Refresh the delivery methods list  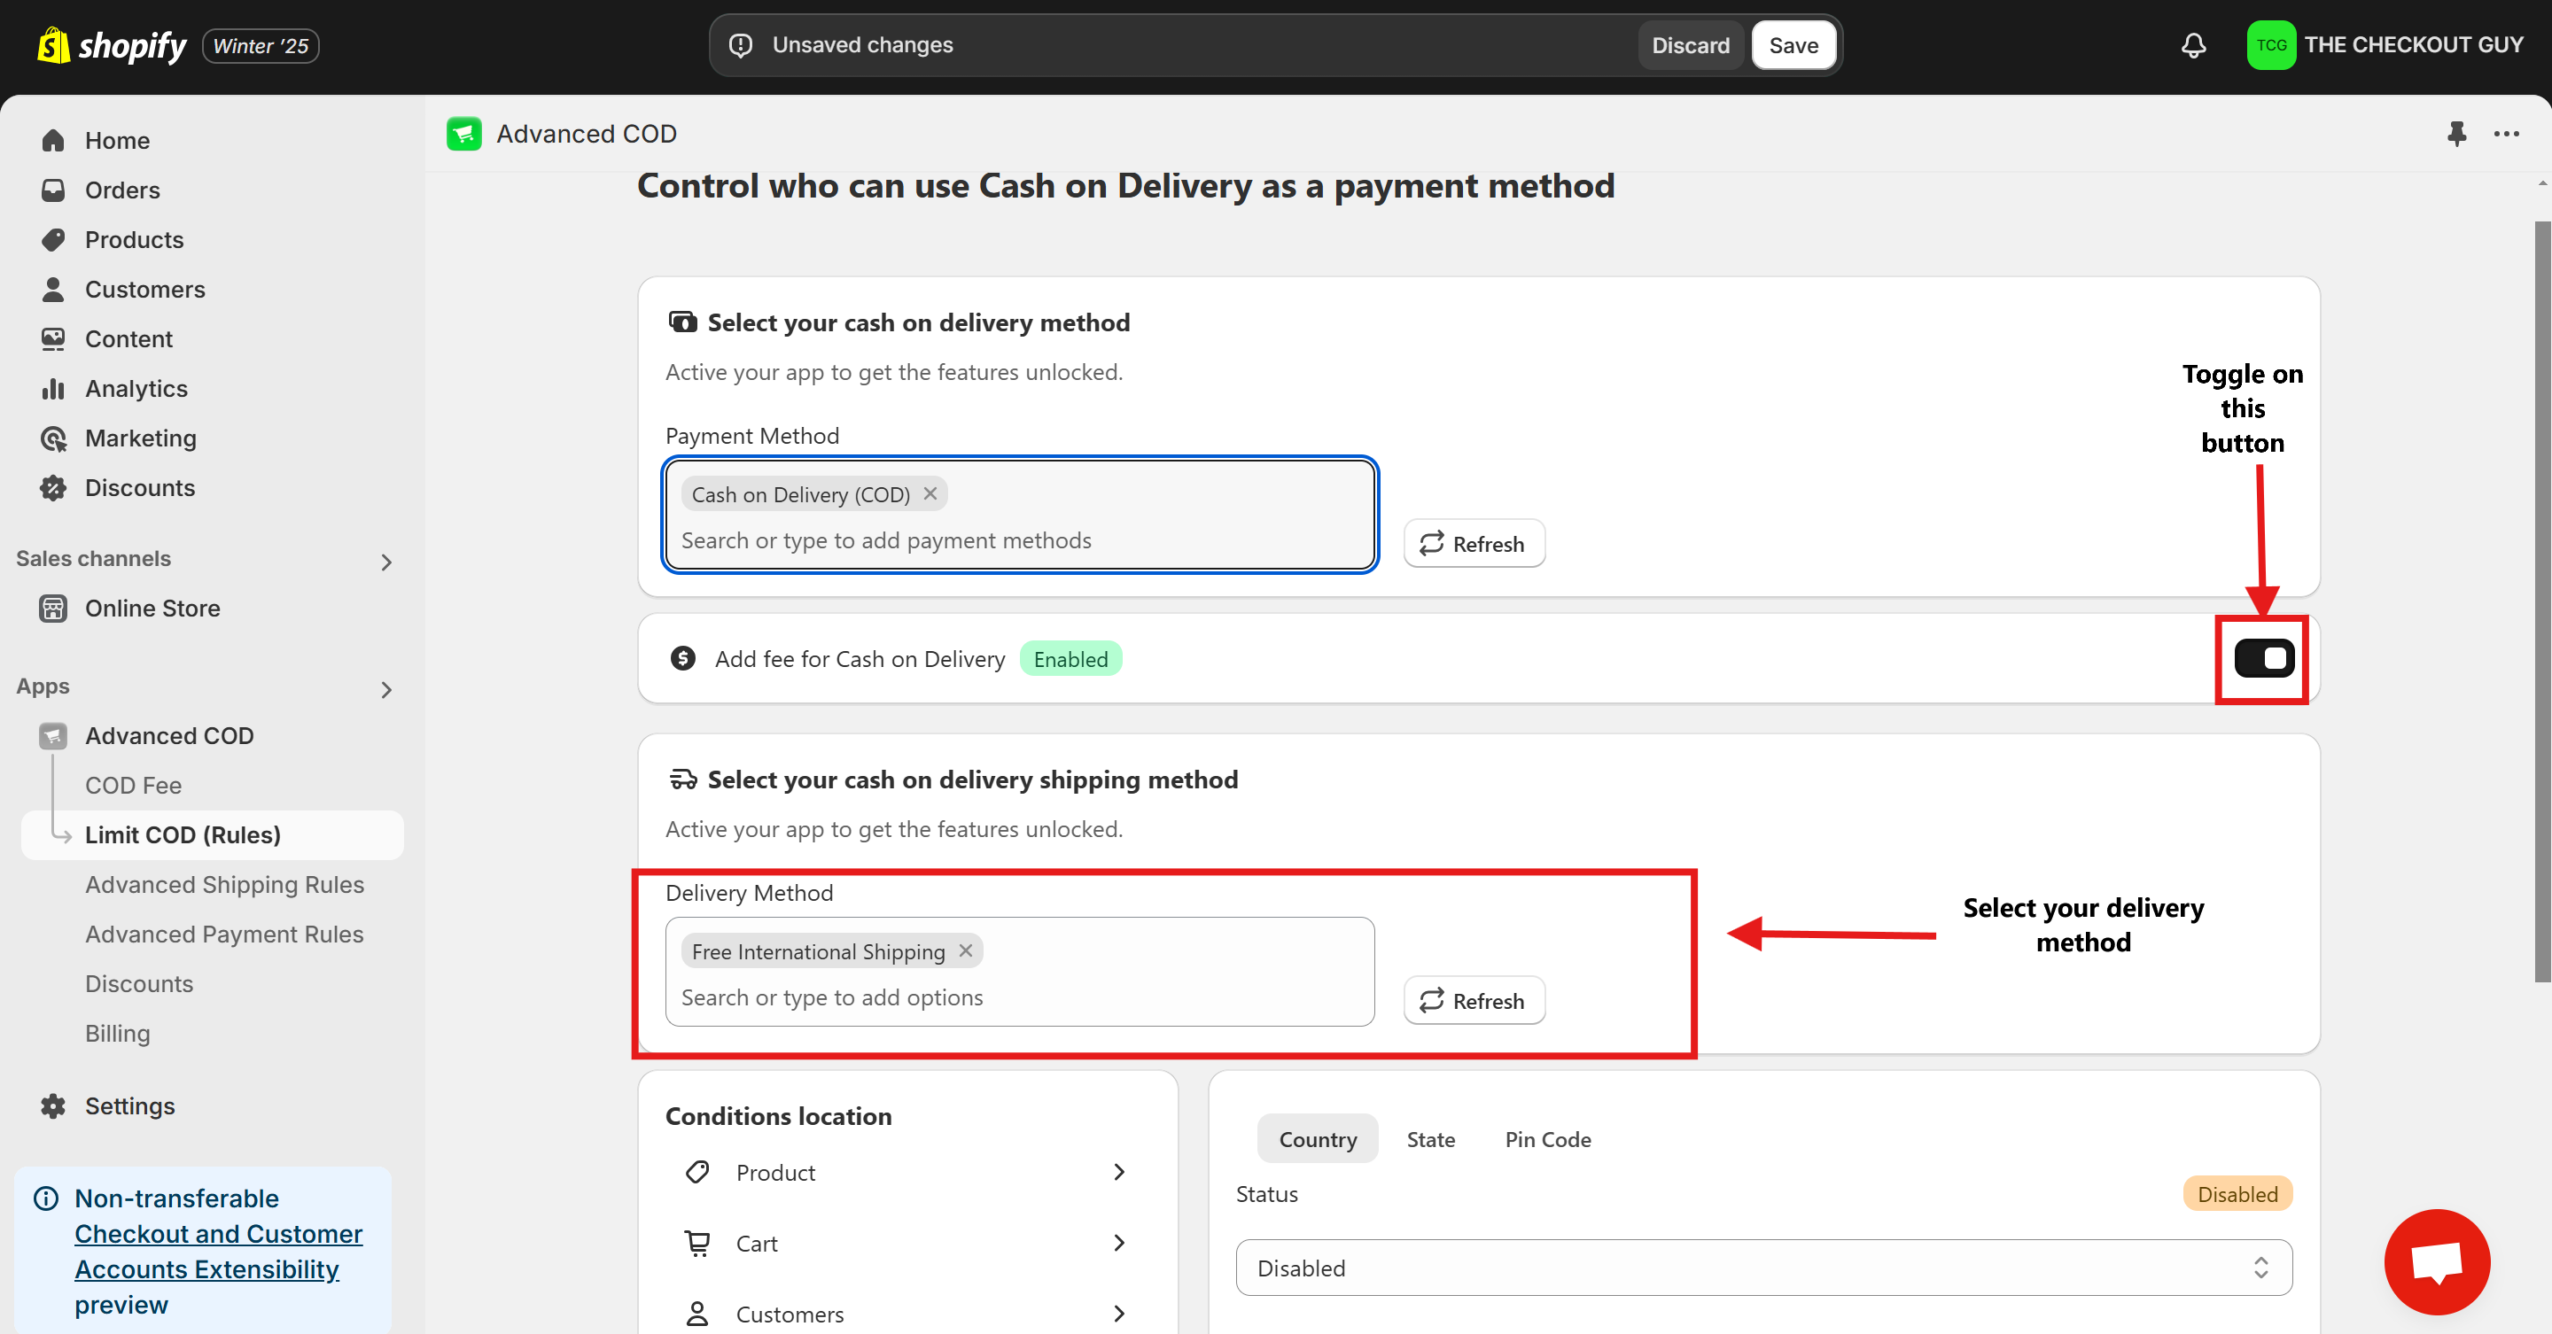[x=1474, y=1000]
